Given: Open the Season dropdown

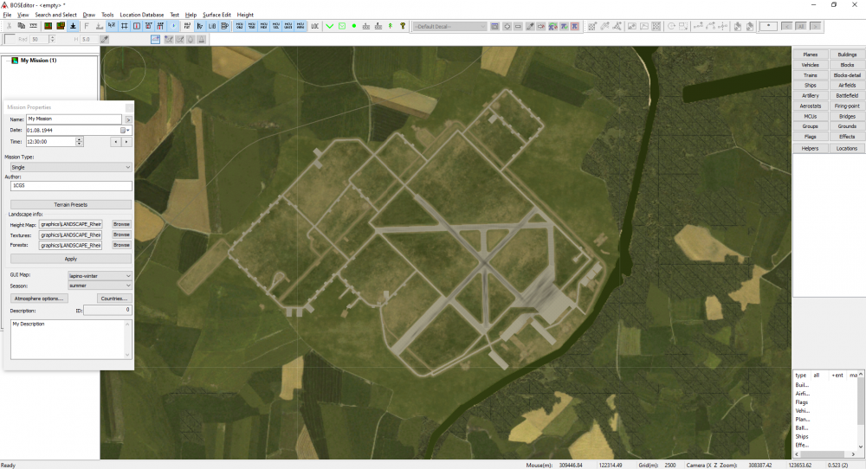Looking at the screenshot, I should 100,286.
